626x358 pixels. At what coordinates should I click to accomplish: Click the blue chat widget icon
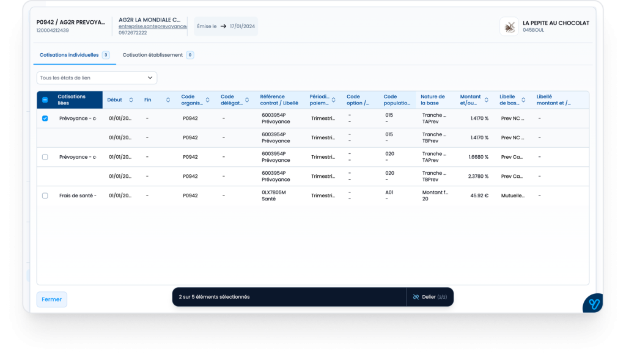[x=592, y=303]
